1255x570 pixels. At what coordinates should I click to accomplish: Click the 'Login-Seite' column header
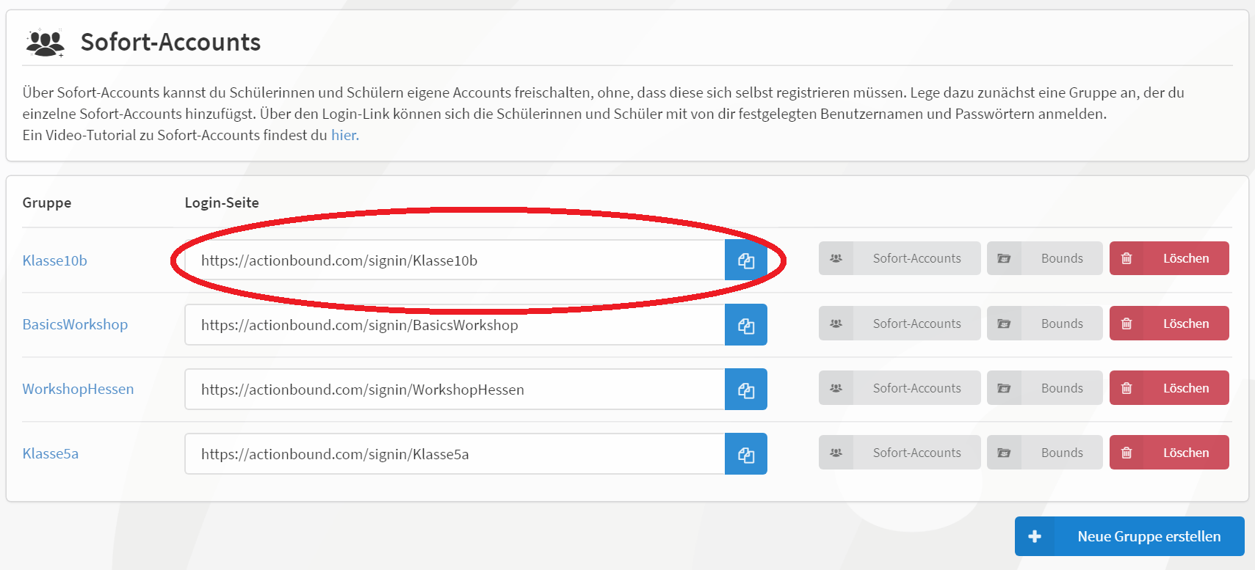tap(222, 202)
